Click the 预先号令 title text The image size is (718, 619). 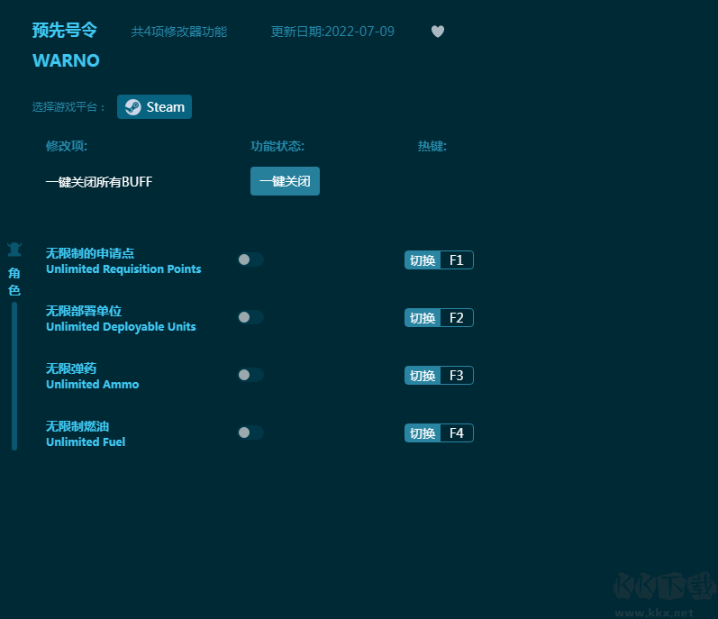coord(65,31)
